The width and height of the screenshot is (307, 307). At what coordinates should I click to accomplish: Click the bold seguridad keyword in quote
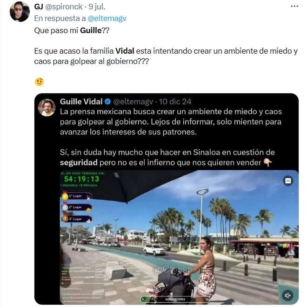[79, 163]
